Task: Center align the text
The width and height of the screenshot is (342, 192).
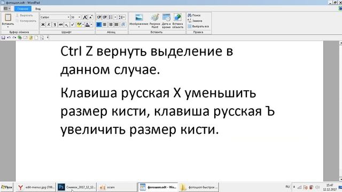Action: [x=105, y=25]
